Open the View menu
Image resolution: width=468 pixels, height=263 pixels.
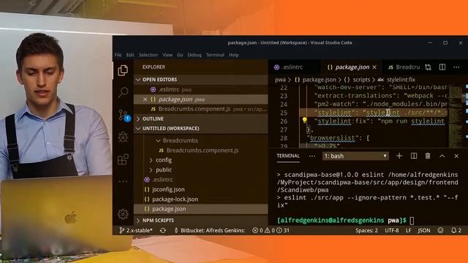(167, 55)
